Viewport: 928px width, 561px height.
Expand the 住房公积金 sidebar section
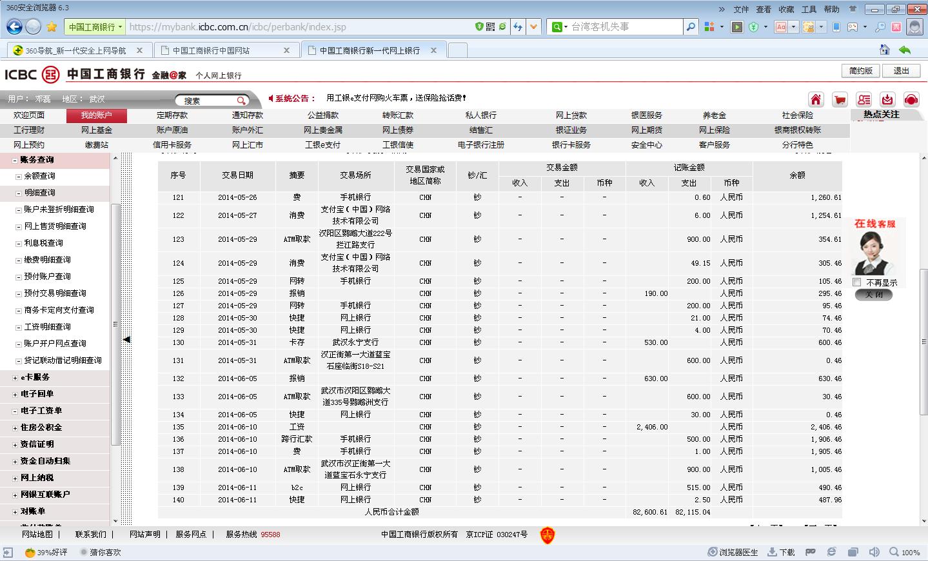tap(15, 428)
